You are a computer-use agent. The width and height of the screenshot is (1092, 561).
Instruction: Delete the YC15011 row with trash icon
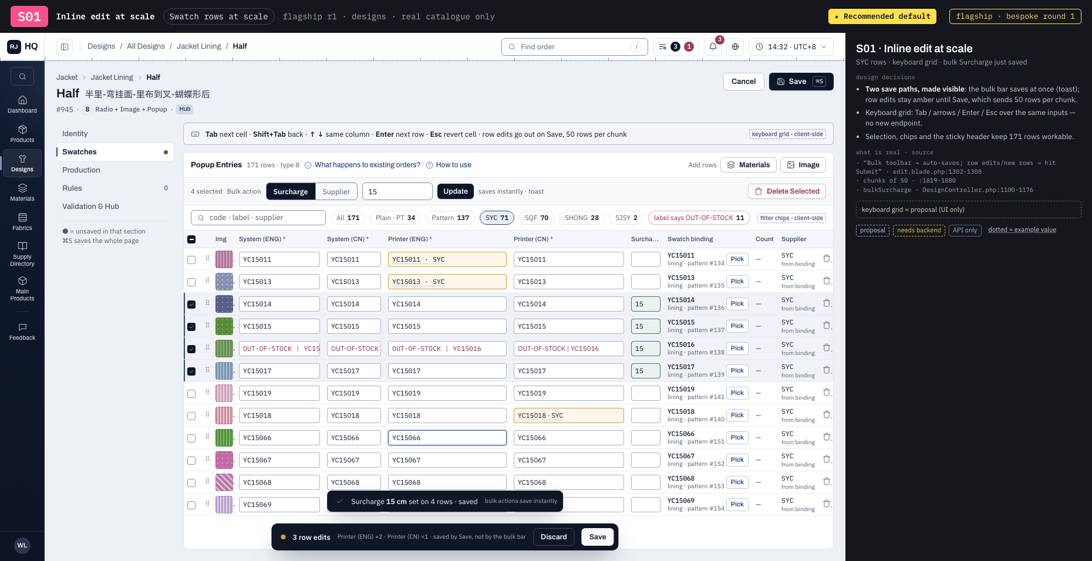click(827, 258)
